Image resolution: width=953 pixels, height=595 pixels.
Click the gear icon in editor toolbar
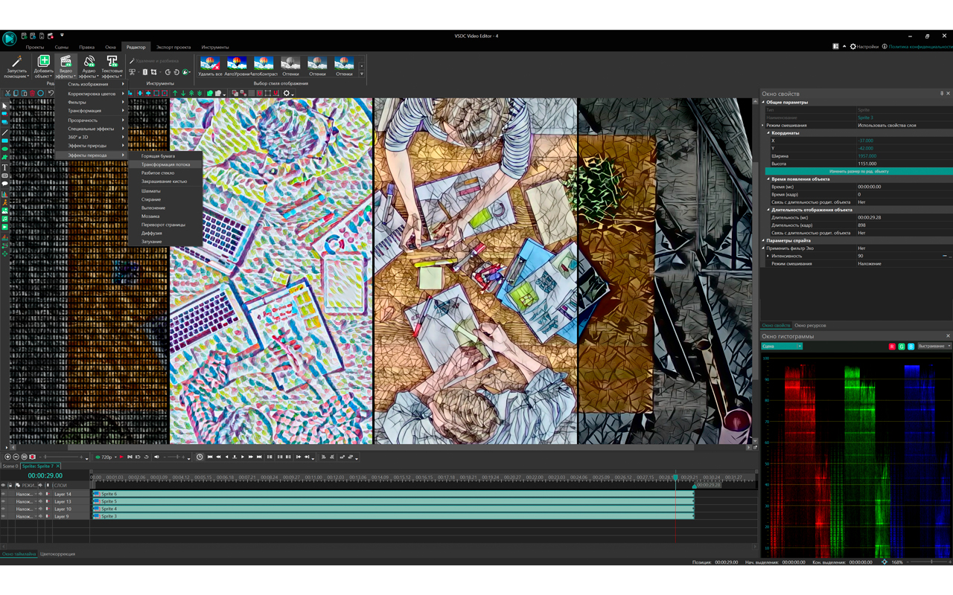[x=287, y=93]
